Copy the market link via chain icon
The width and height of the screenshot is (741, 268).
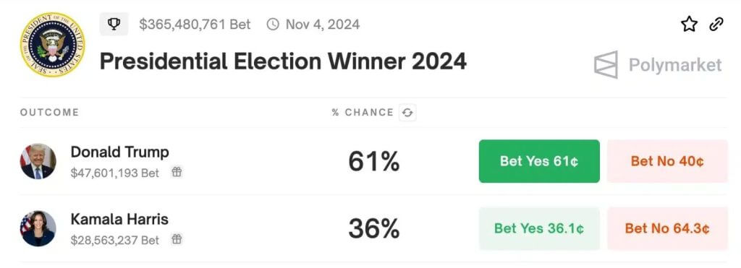pos(716,24)
